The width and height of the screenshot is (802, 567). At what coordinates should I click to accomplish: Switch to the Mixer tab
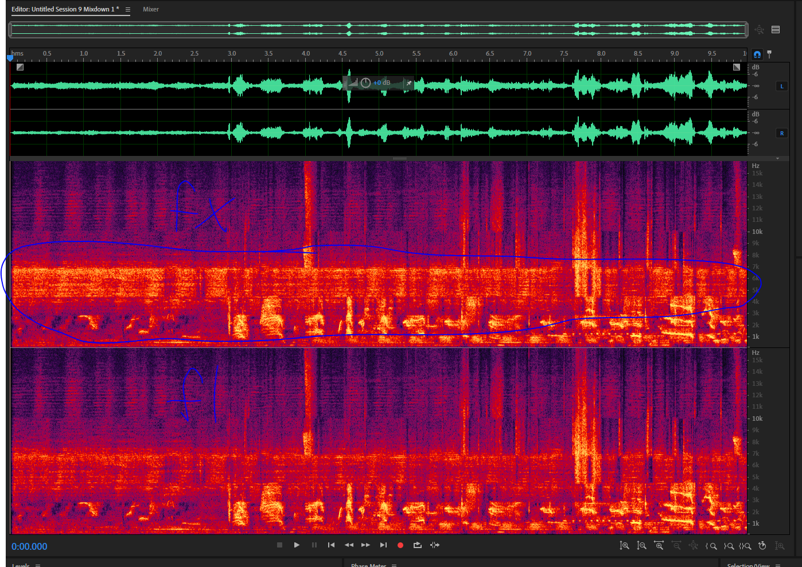point(151,10)
